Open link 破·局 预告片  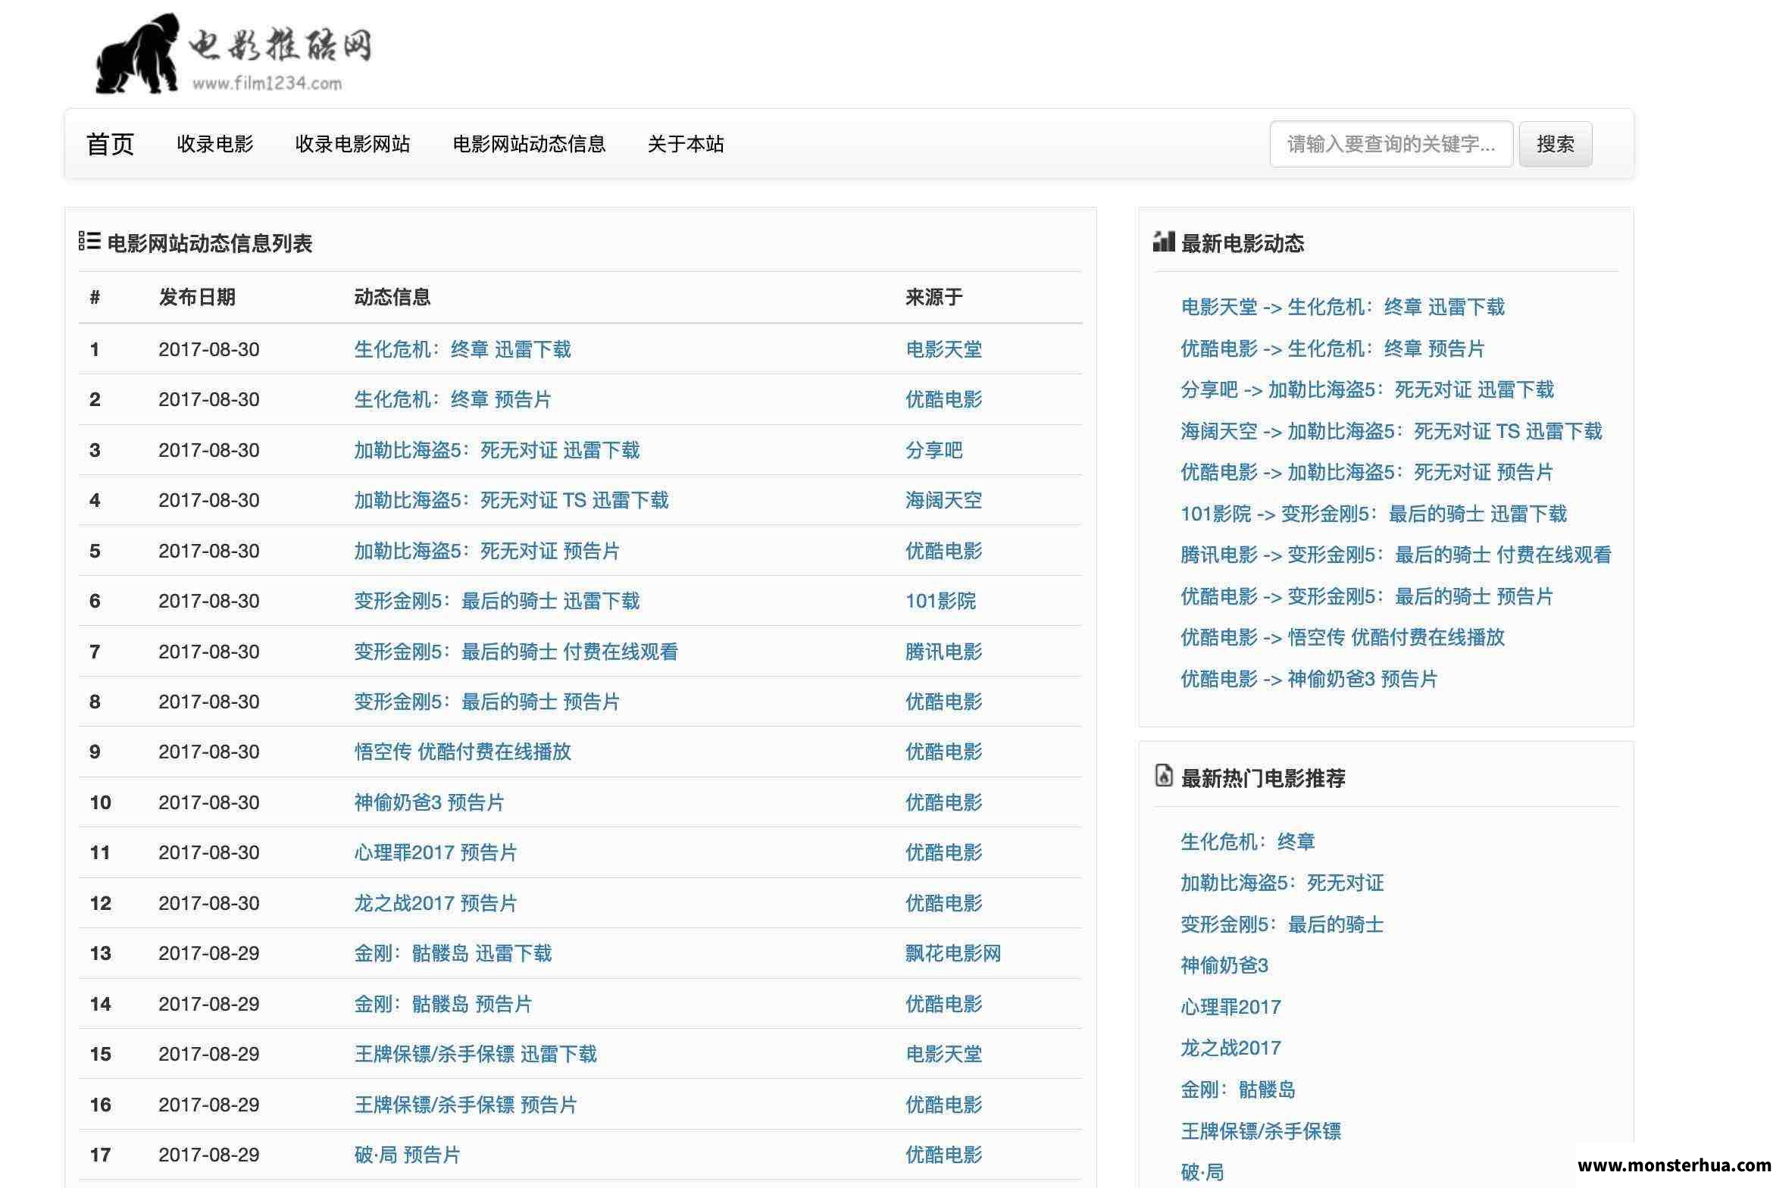408,1155
